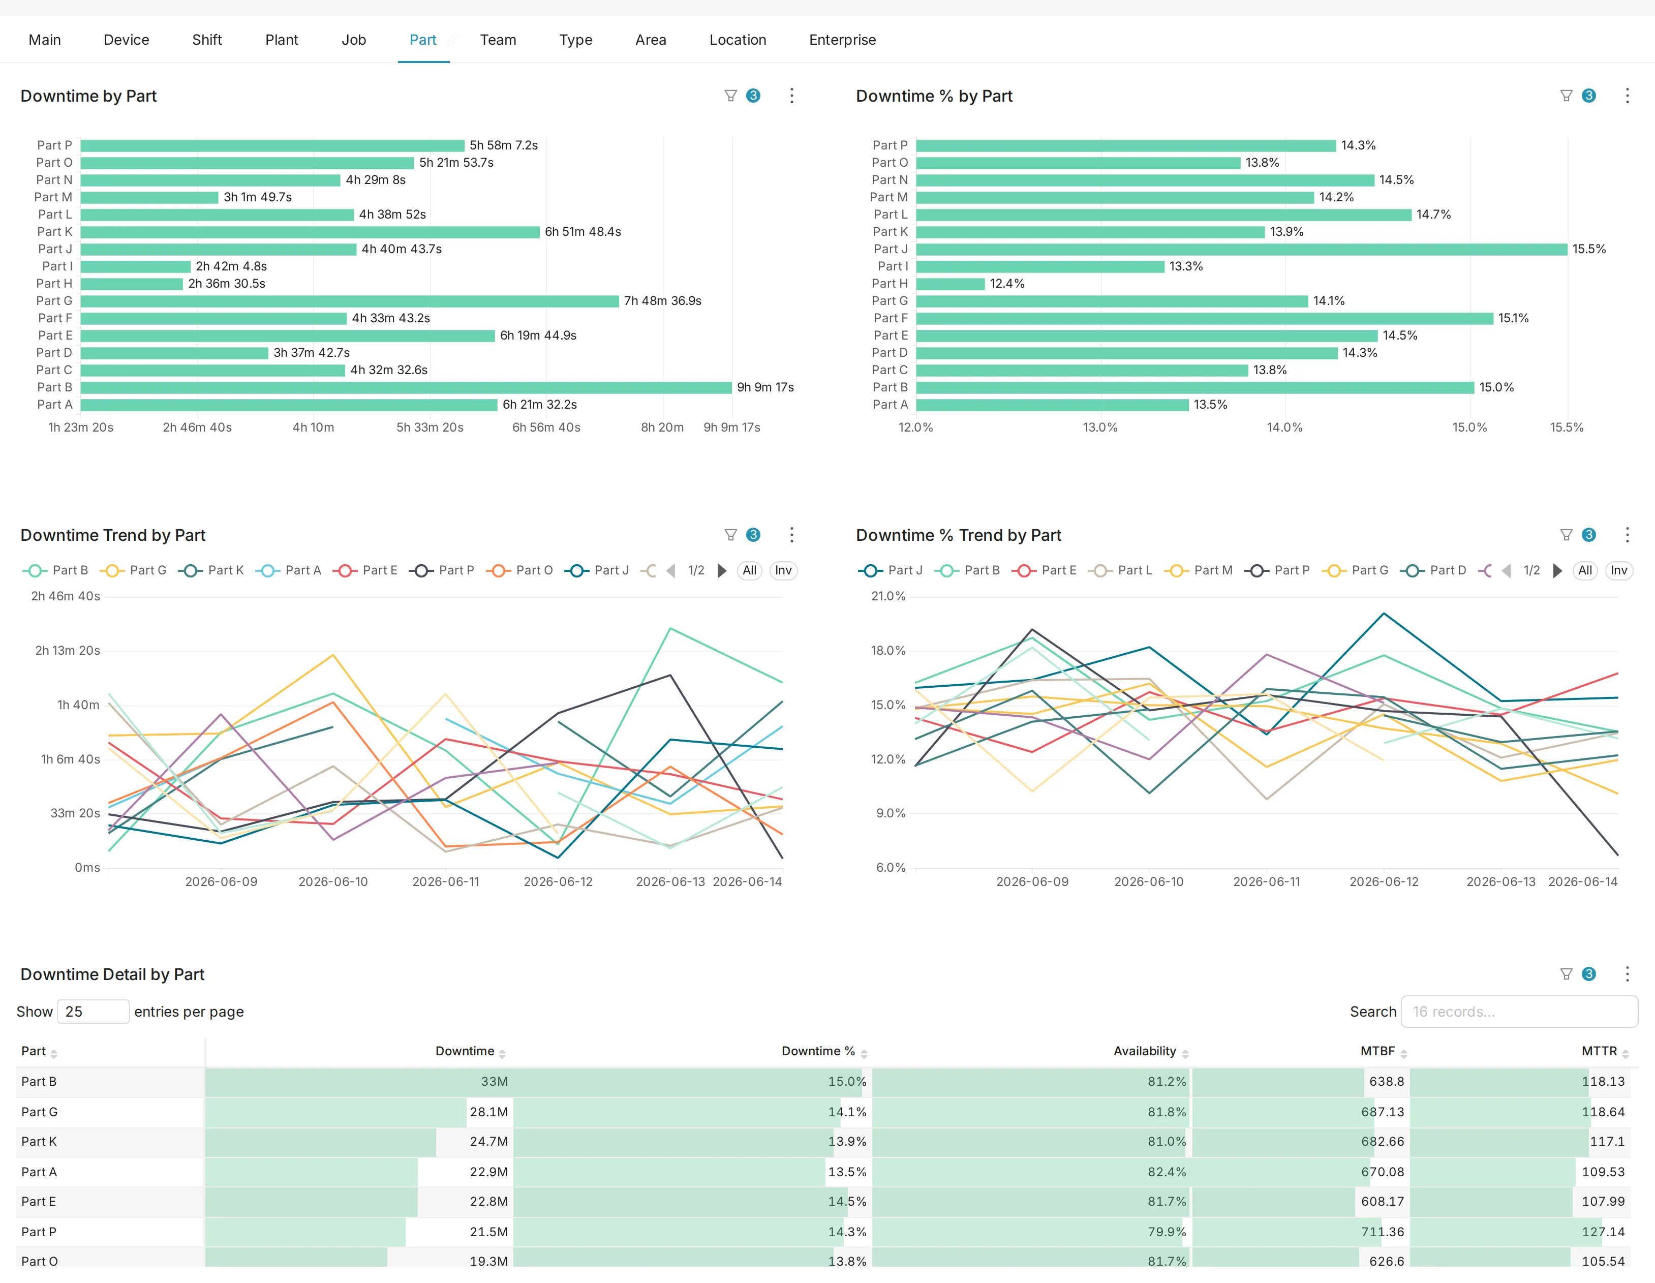The image size is (1655, 1283).
Task: Open filter icon on Downtime % Trend by Part
Action: [x=1567, y=535]
